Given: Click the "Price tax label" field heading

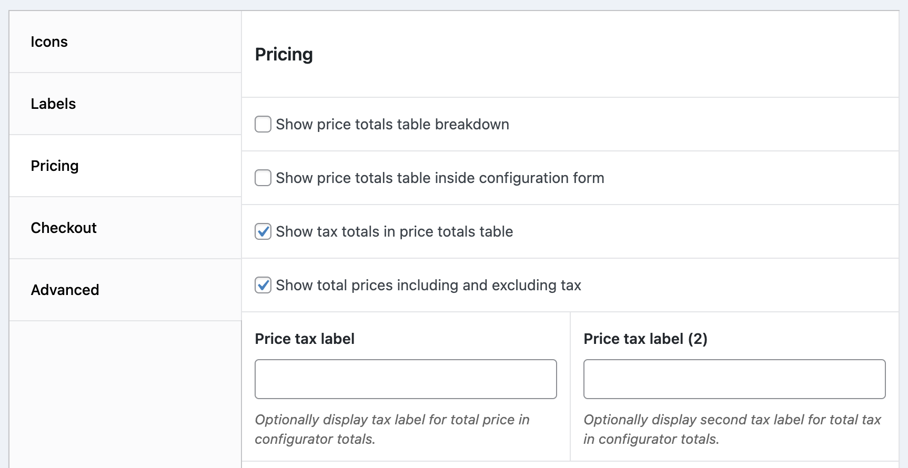Looking at the screenshot, I should point(305,339).
